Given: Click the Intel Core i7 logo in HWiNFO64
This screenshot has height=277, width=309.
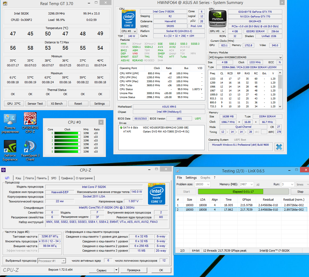Looking at the screenshot, I should (129, 19).
